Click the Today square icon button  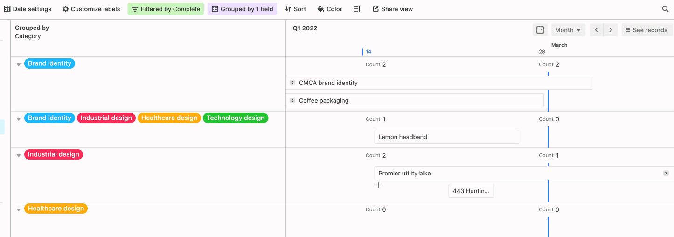[540, 30]
